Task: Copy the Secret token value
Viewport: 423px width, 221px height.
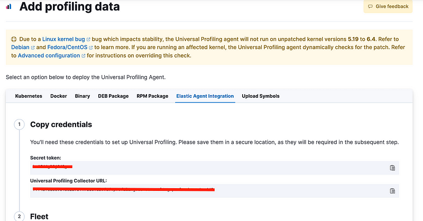Action: [392, 168]
